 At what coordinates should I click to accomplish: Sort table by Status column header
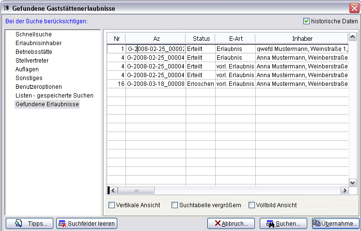coord(201,38)
